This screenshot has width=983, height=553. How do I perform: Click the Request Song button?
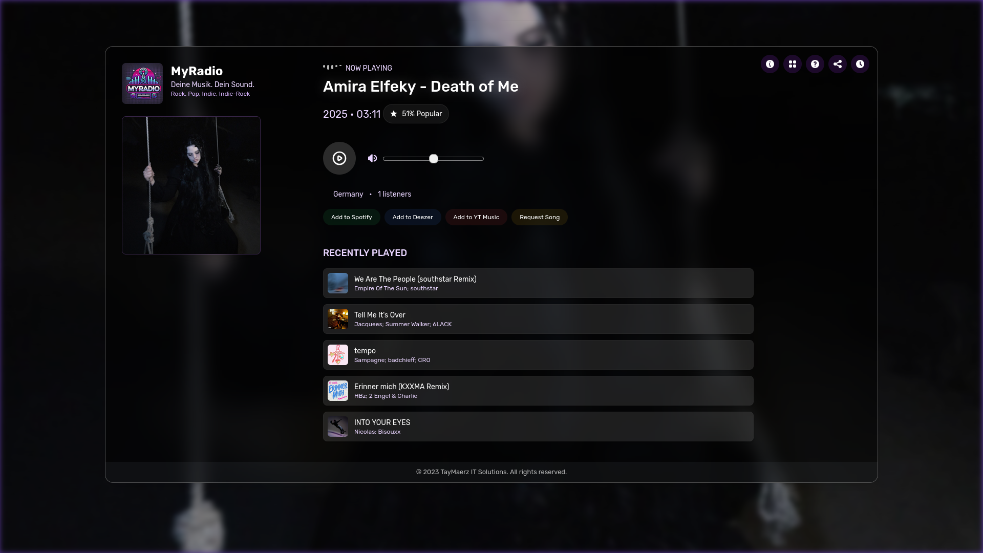pos(539,217)
